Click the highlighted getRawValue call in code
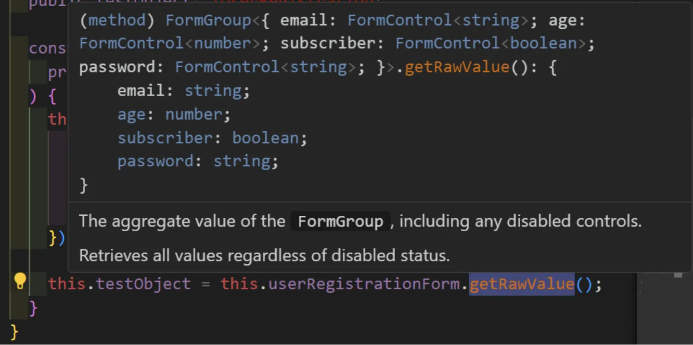693x345 pixels. [522, 284]
